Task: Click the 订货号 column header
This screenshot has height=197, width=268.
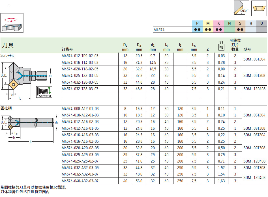Action: (x=67, y=49)
